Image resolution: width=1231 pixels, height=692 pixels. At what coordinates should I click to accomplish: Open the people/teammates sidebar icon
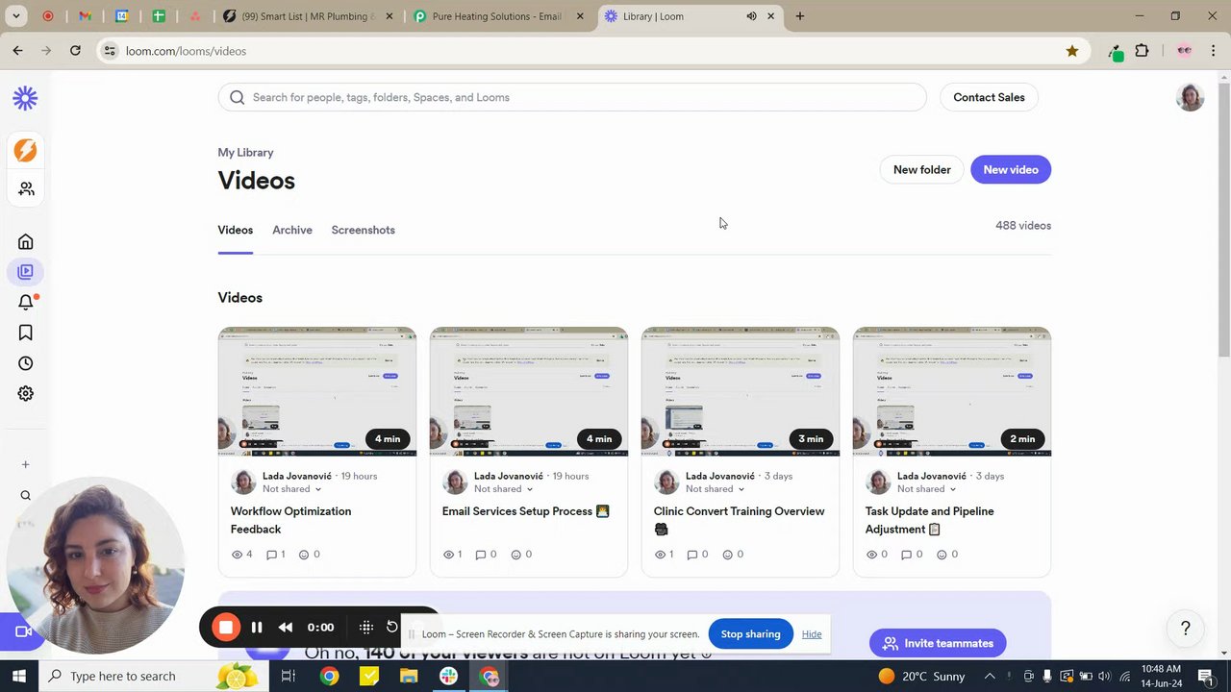pos(26,189)
